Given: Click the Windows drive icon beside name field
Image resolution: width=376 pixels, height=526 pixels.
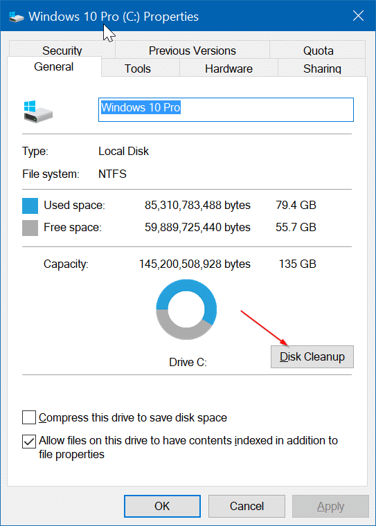Looking at the screenshot, I should [38, 111].
